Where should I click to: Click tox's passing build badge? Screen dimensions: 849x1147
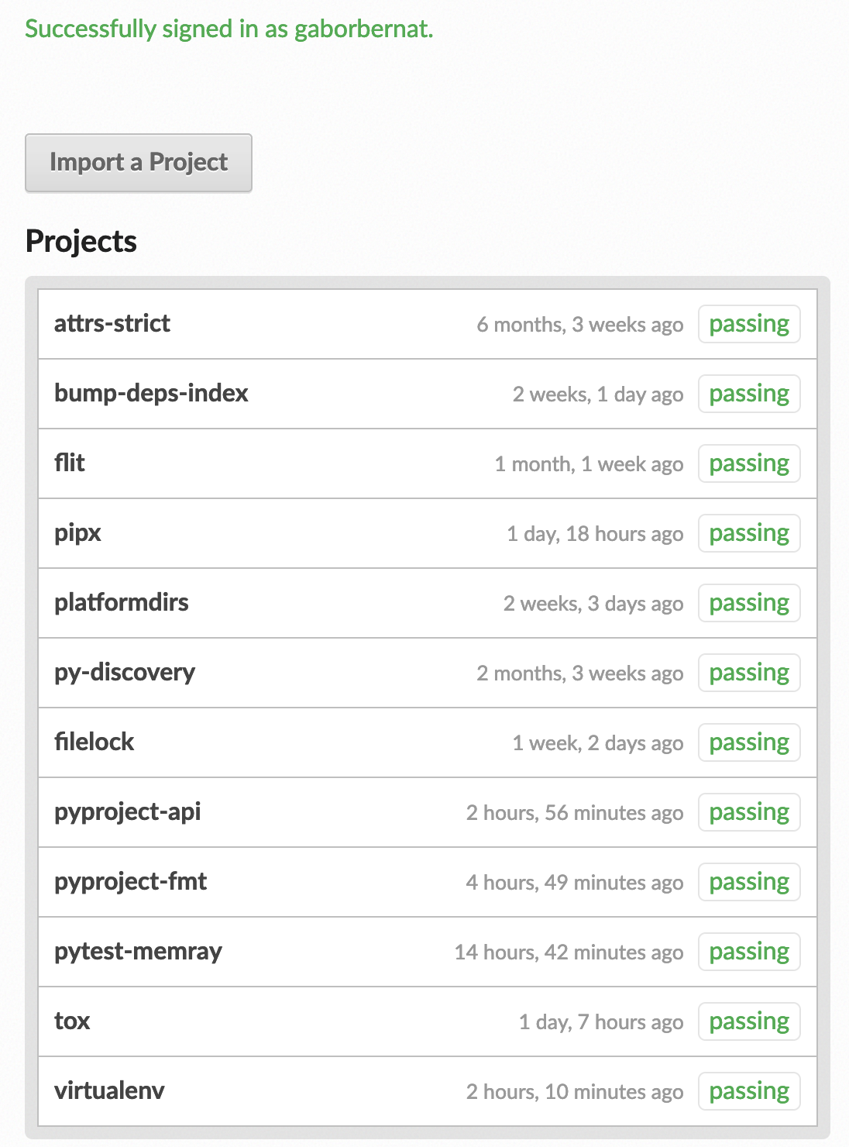[749, 1021]
